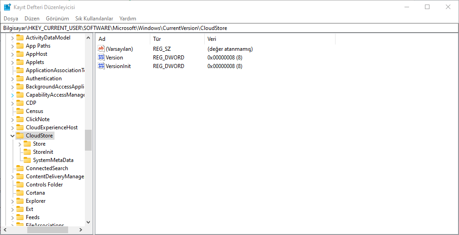Click the tree horizontal scrollbar thumb

[47, 230]
